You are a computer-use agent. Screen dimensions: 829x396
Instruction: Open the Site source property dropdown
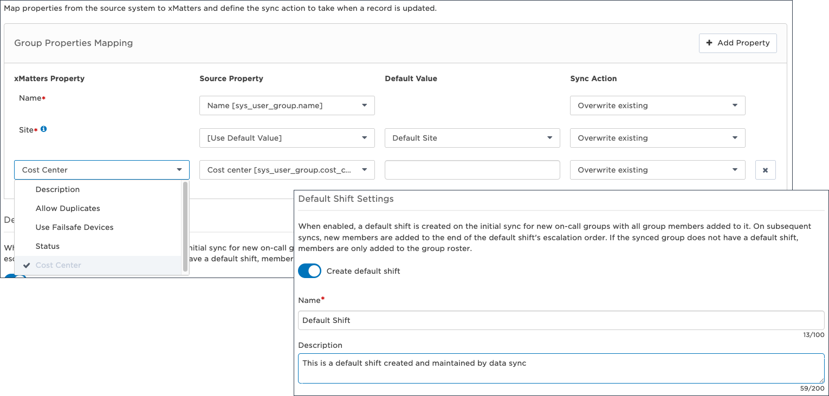tap(287, 138)
